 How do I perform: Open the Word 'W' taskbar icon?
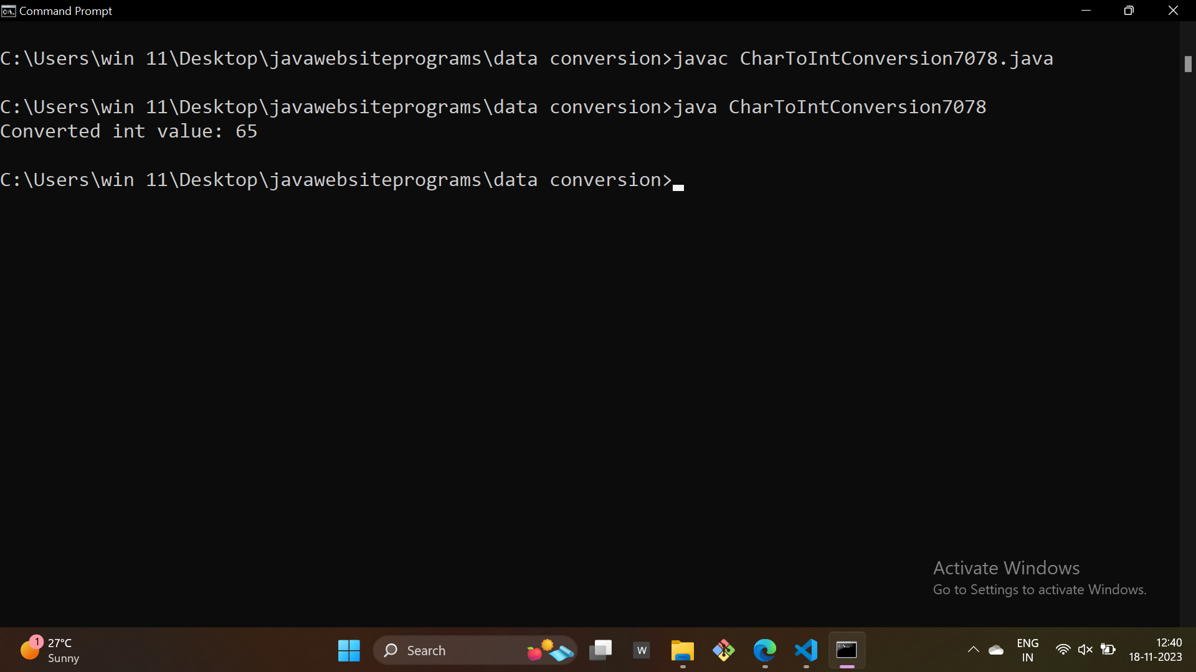pyautogui.click(x=642, y=650)
